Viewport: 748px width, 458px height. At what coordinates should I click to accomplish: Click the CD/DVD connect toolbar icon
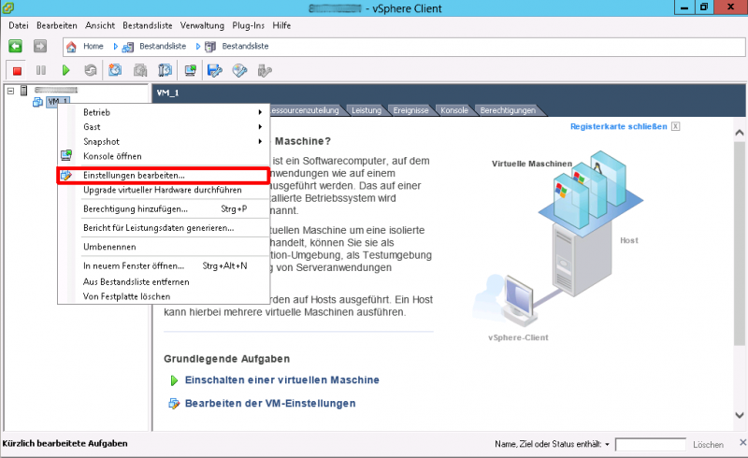click(x=239, y=71)
